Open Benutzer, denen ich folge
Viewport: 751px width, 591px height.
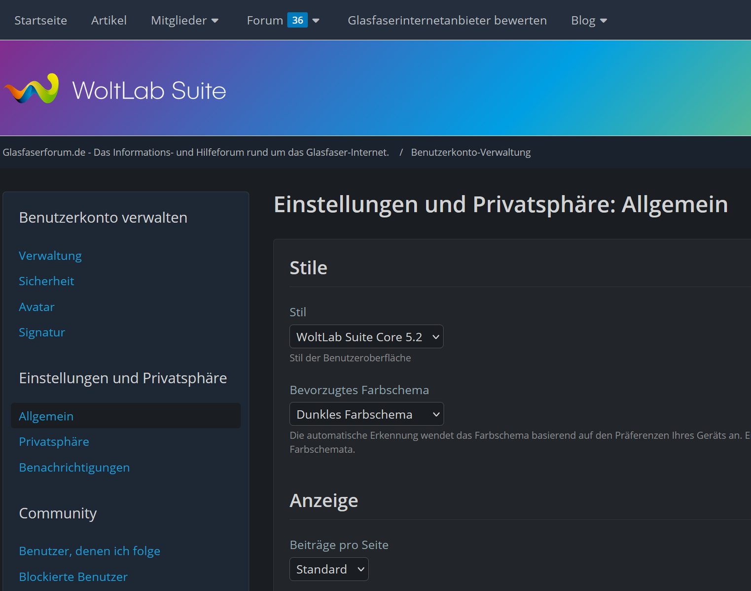pyautogui.click(x=90, y=551)
